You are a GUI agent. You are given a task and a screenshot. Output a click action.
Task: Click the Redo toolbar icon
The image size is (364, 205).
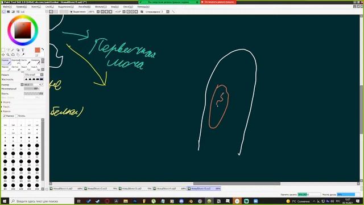56,11
